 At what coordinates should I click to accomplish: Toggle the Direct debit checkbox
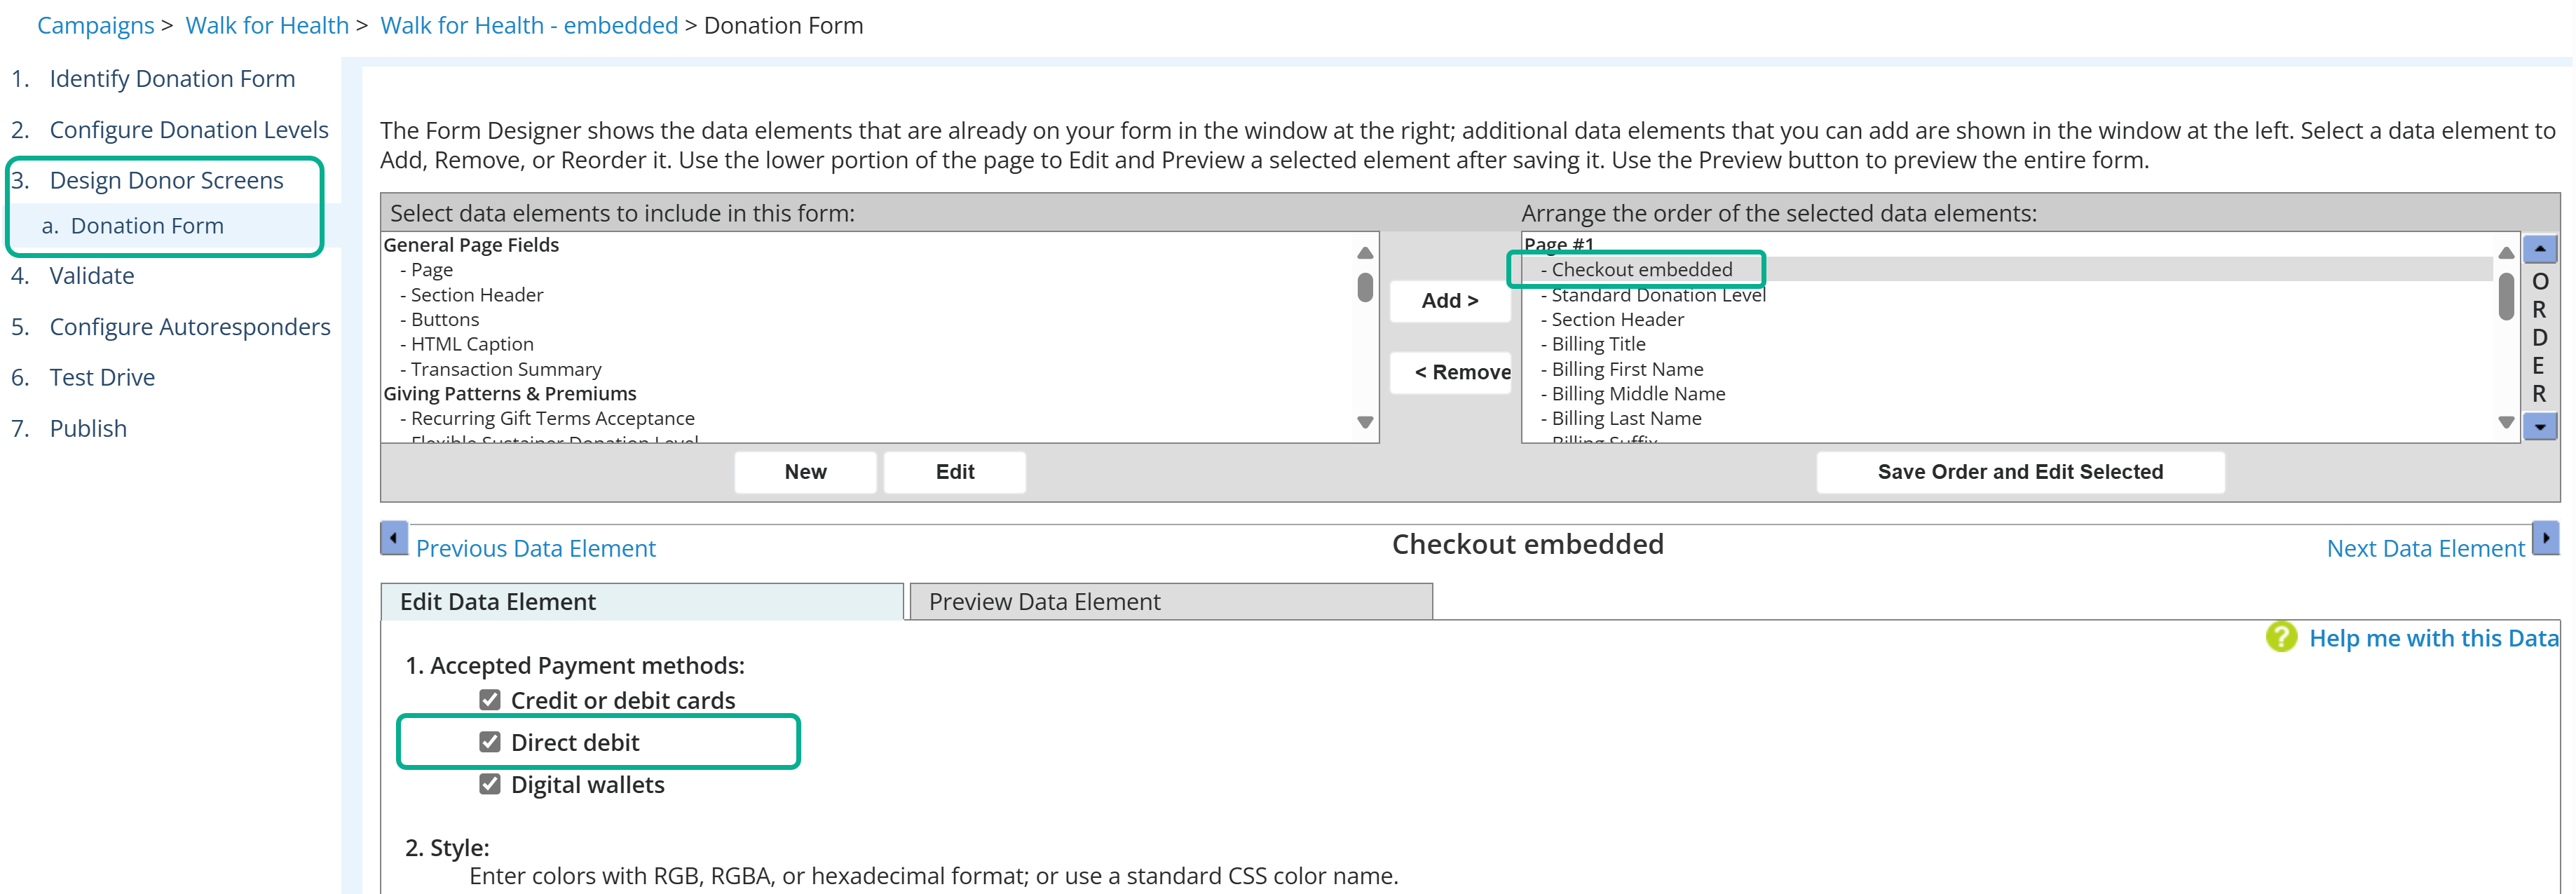click(x=489, y=742)
